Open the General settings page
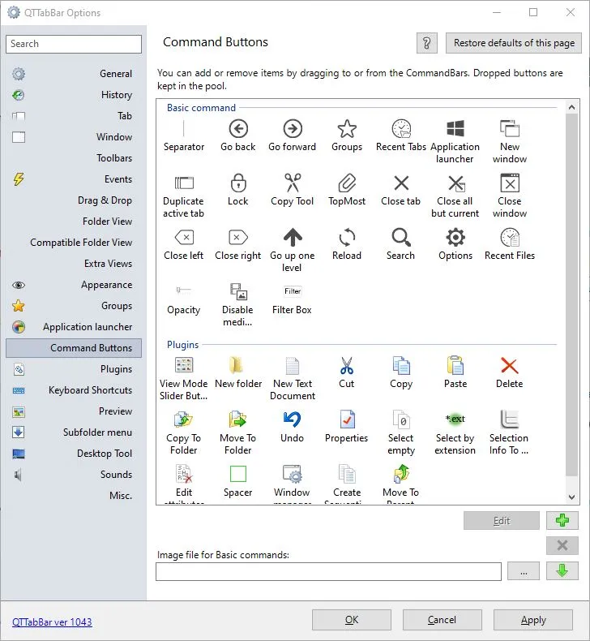Image resolution: width=590 pixels, height=641 pixels. 74,74
